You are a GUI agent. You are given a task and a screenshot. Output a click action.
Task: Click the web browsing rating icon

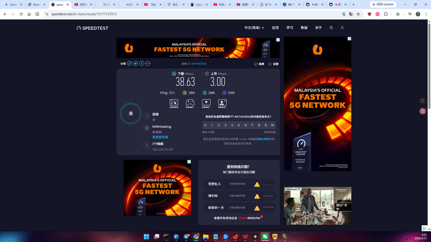[x=173, y=103]
